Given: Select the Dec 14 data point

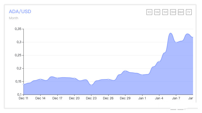Looking at the screenshot, I should (40, 79).
